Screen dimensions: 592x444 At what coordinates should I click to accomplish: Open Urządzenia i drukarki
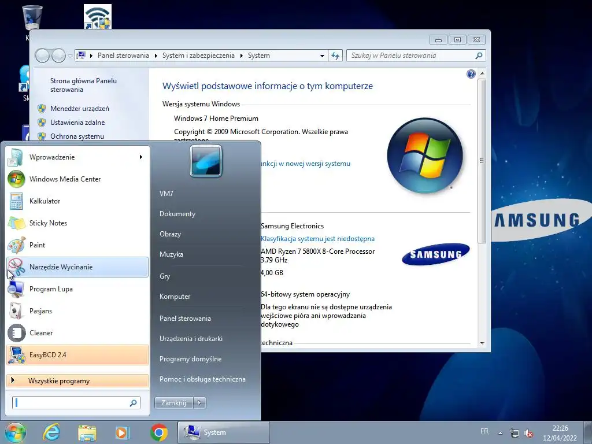coord(191,339)
